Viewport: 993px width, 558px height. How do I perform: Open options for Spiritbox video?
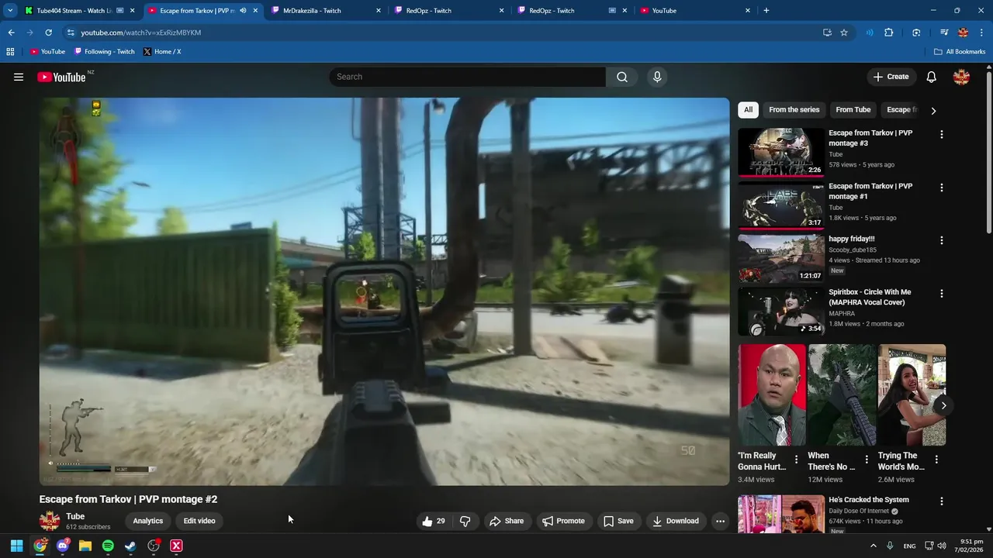tap(942, 294)
